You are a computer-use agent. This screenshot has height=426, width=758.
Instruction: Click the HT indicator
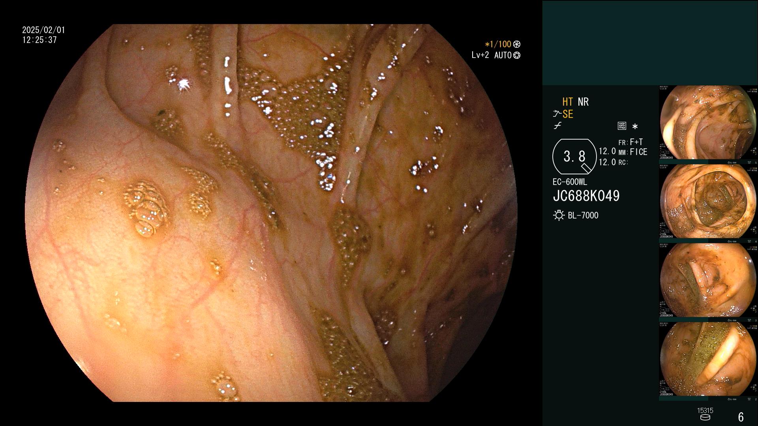(568, 102)
